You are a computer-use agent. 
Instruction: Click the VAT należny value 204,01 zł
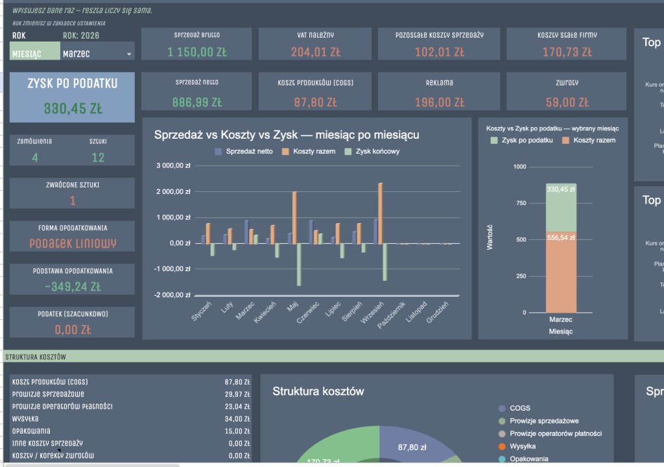click(x=316, y=52)
